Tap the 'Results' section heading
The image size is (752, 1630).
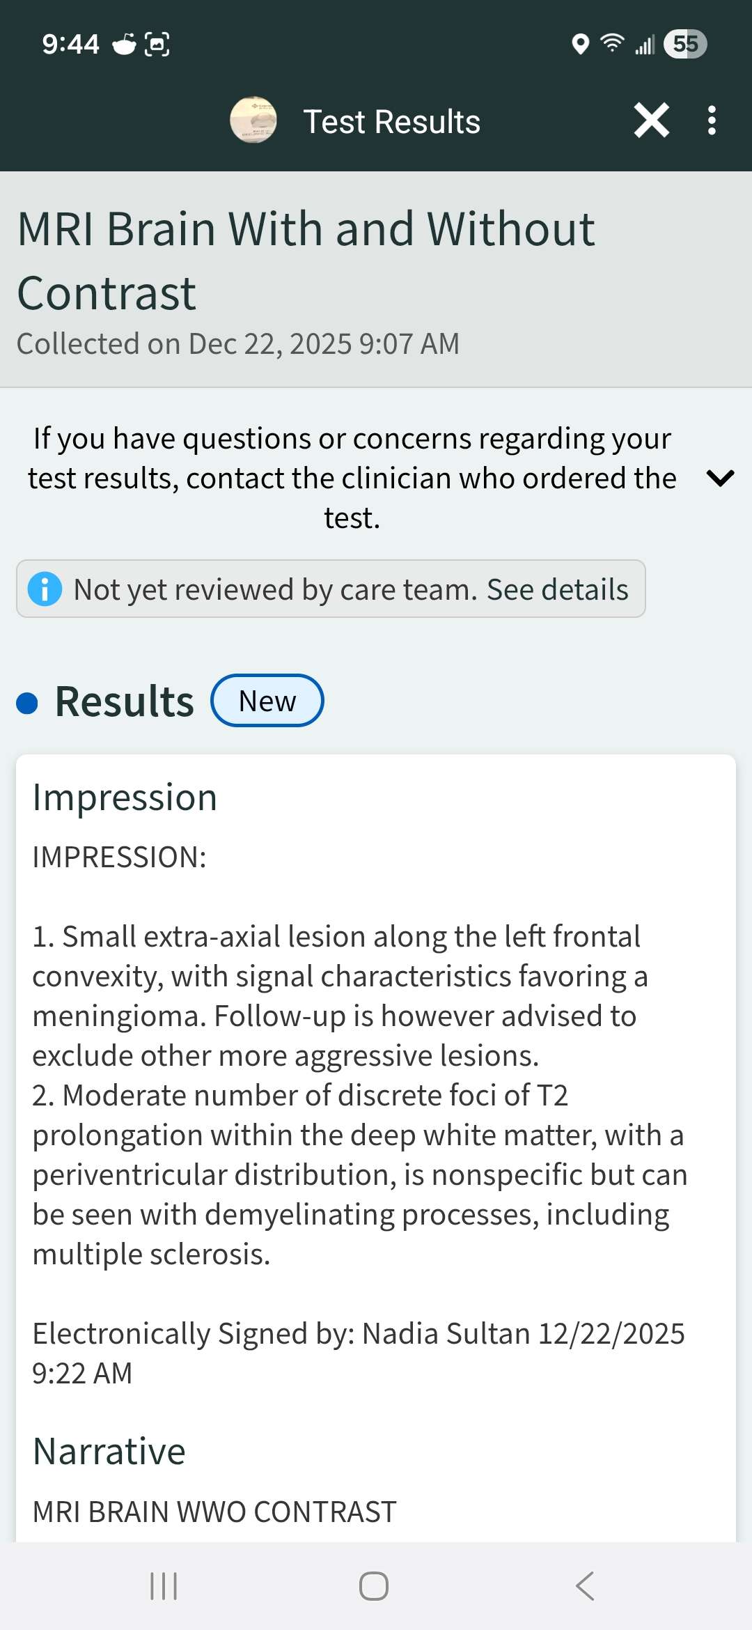click(x=125, y=701)
